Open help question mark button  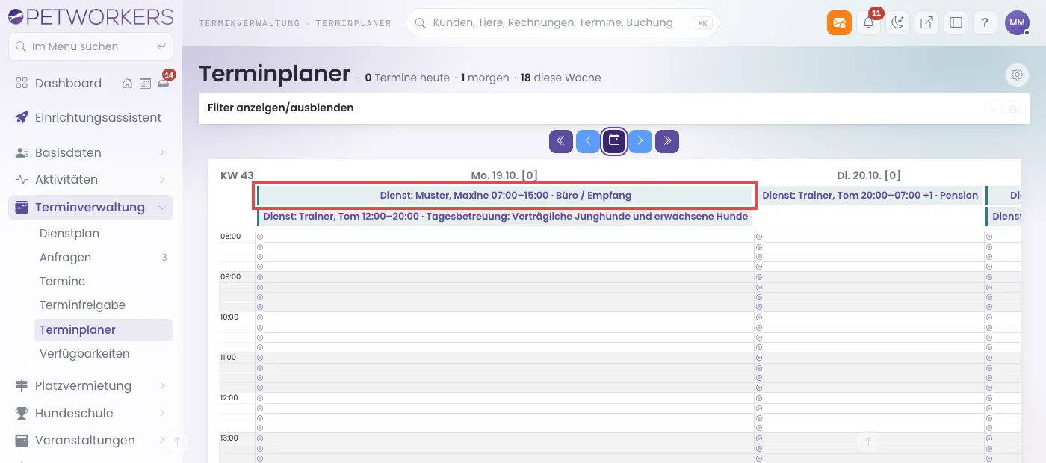pyautogui.click(x=985, y=22)
